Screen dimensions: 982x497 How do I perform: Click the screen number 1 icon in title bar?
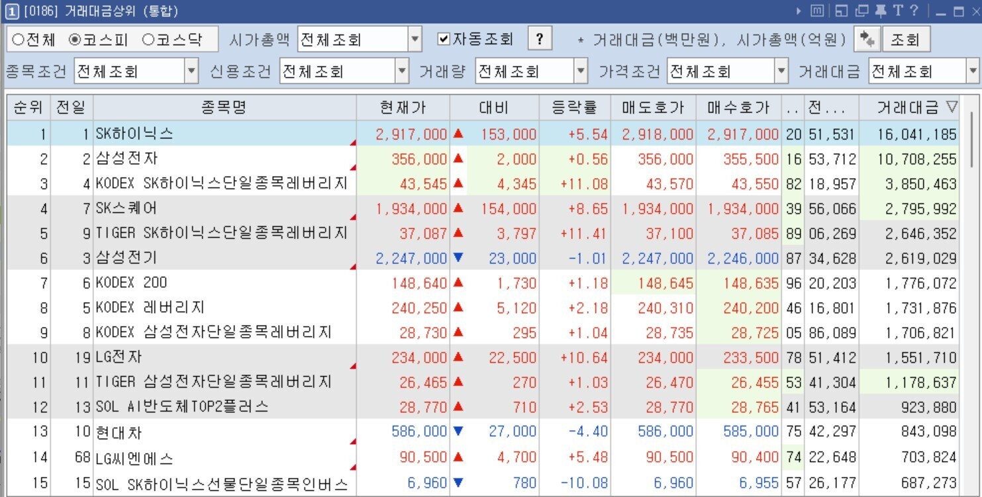pyautogui.click(x=11, y=11)
